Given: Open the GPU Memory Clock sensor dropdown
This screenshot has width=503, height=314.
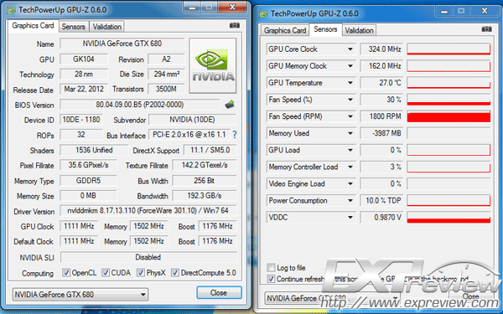Looking at the screenshot, I should click(x=350, y=66).
